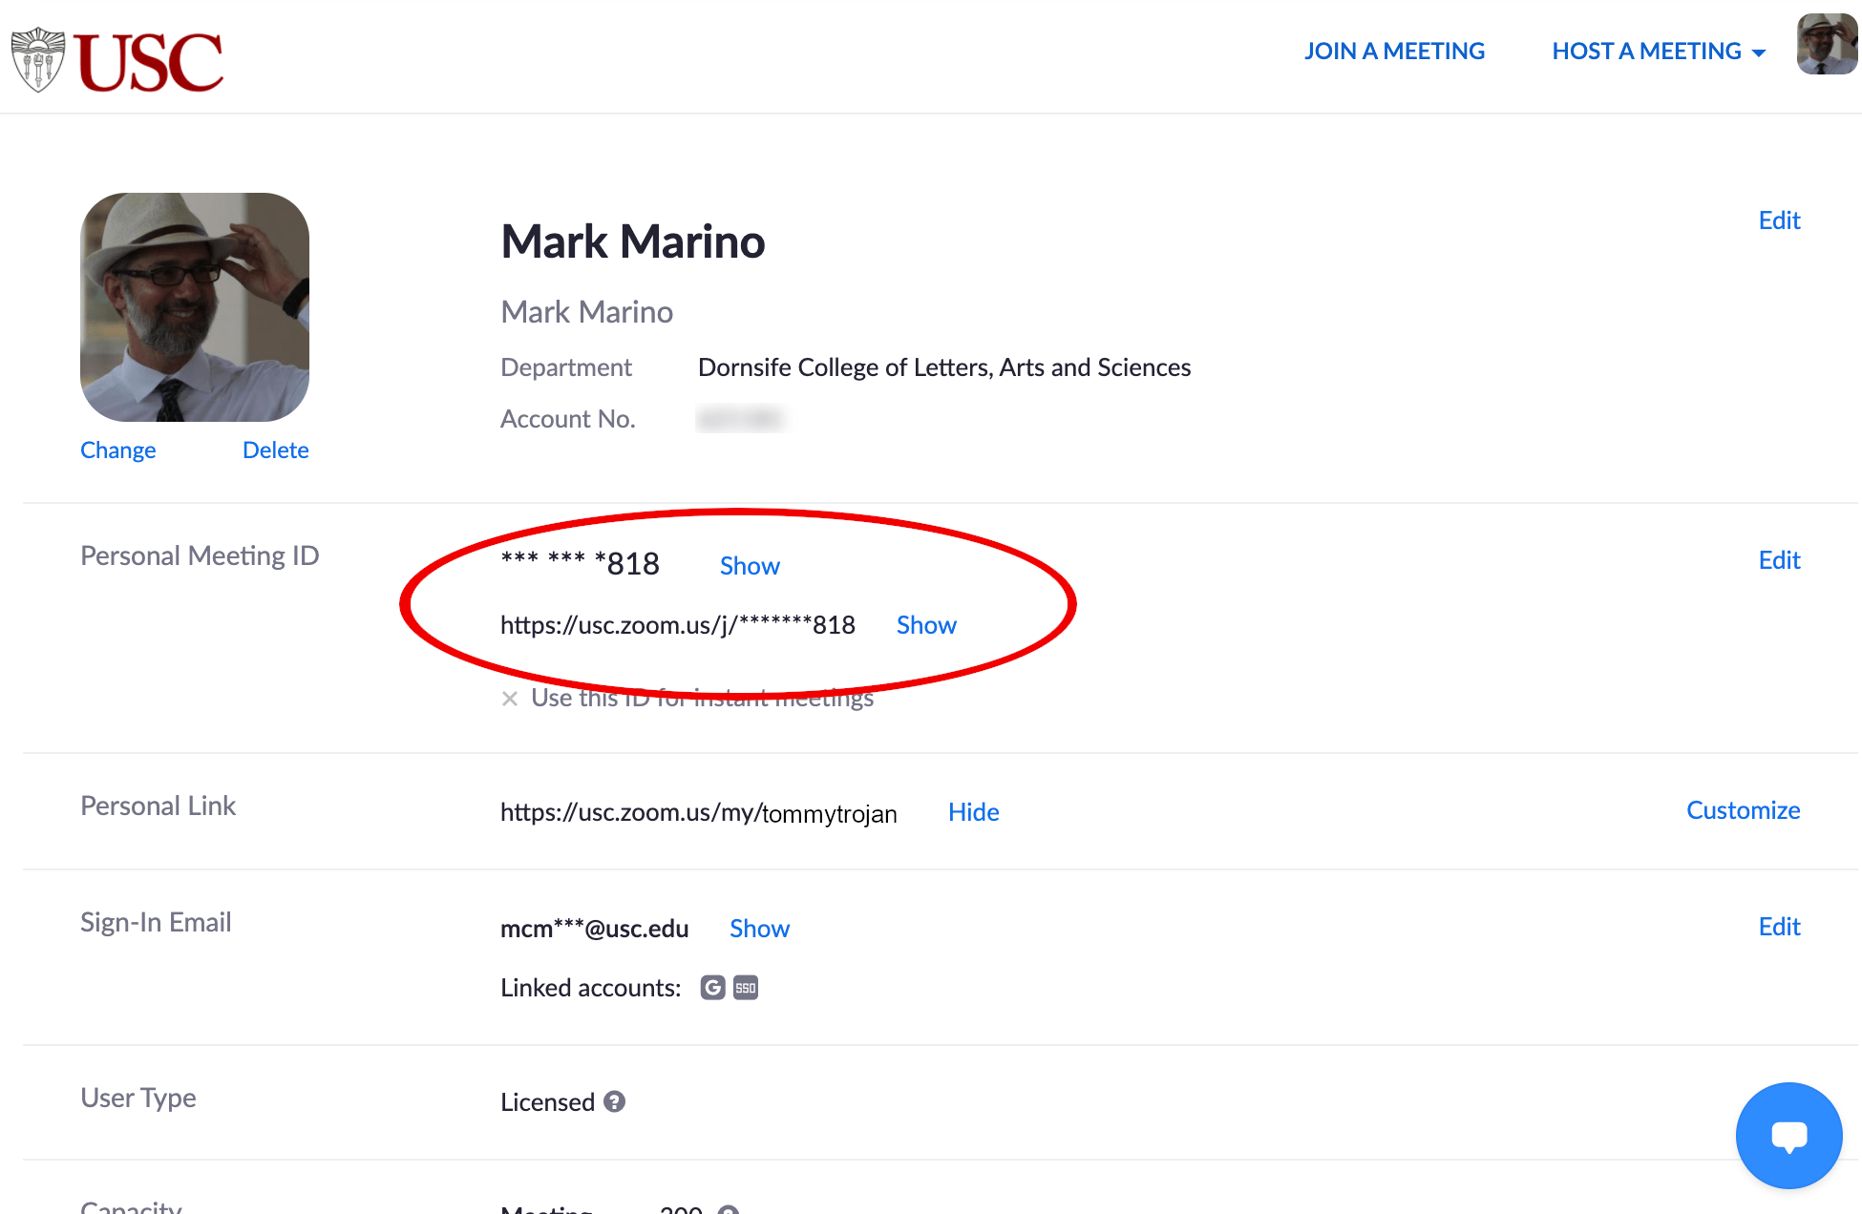Click Host a Meeting in the header

(1646, 51)
